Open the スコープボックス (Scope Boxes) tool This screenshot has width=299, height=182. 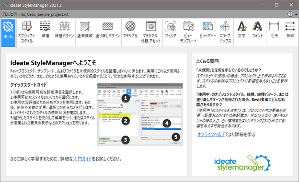tap(225, 33)
